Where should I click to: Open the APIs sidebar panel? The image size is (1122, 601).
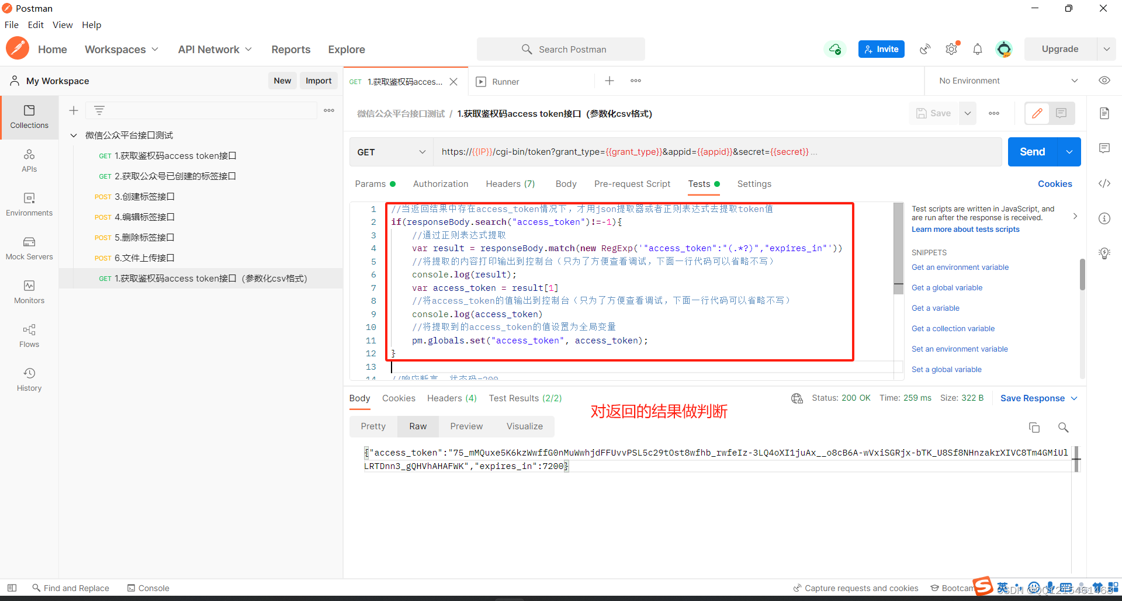29,161
